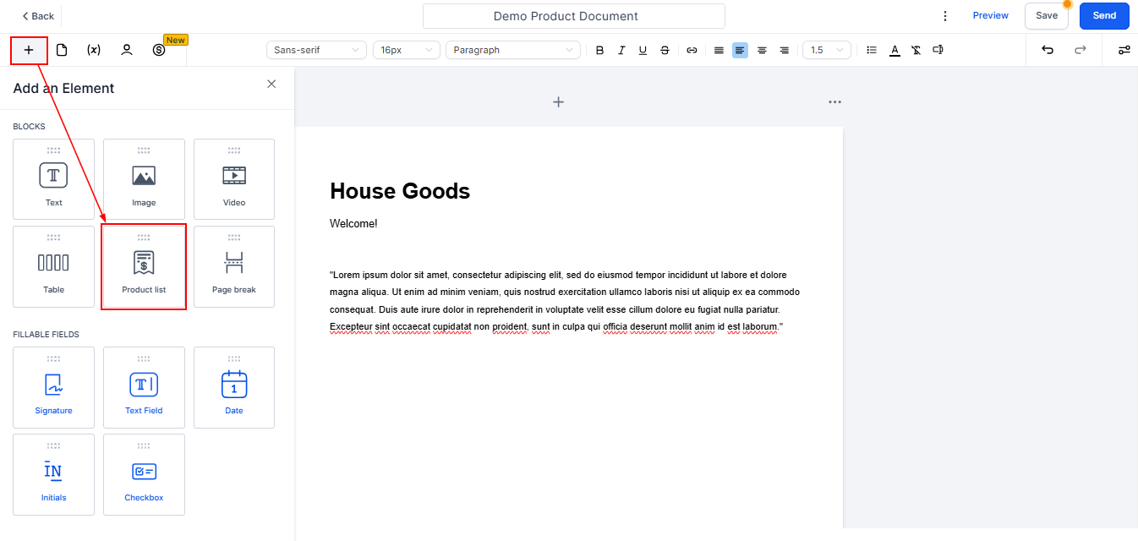Open the Paragraph style dropdown
Image resolution: width=1138 pixels, height=541 pixels.
(513, 50)
